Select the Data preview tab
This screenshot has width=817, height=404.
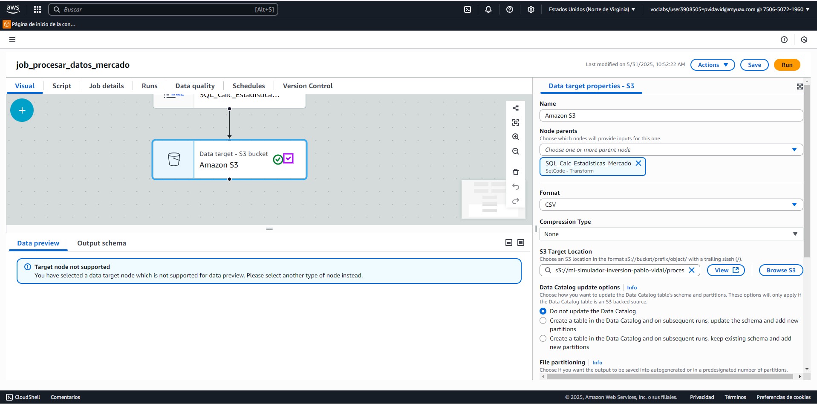[38, 243]
